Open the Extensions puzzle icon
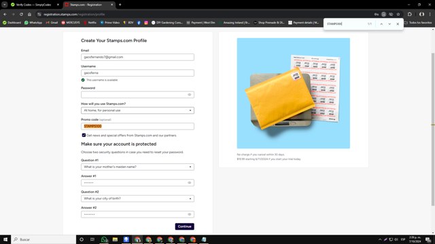This screenshot has height=244, width=435. (410, 14)
